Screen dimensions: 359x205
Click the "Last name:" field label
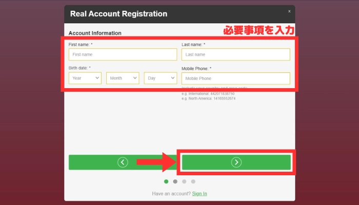[x=193, y=45]
